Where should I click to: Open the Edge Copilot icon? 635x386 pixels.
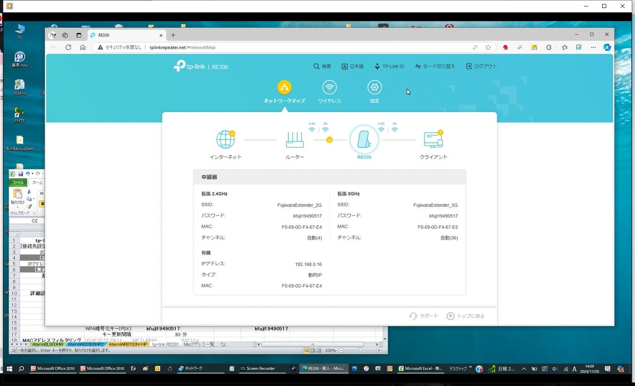tap(607, 48)
